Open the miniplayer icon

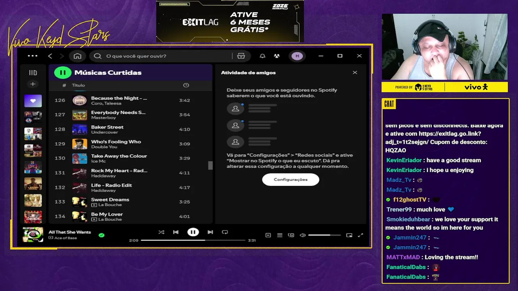[x=349, y=235]
